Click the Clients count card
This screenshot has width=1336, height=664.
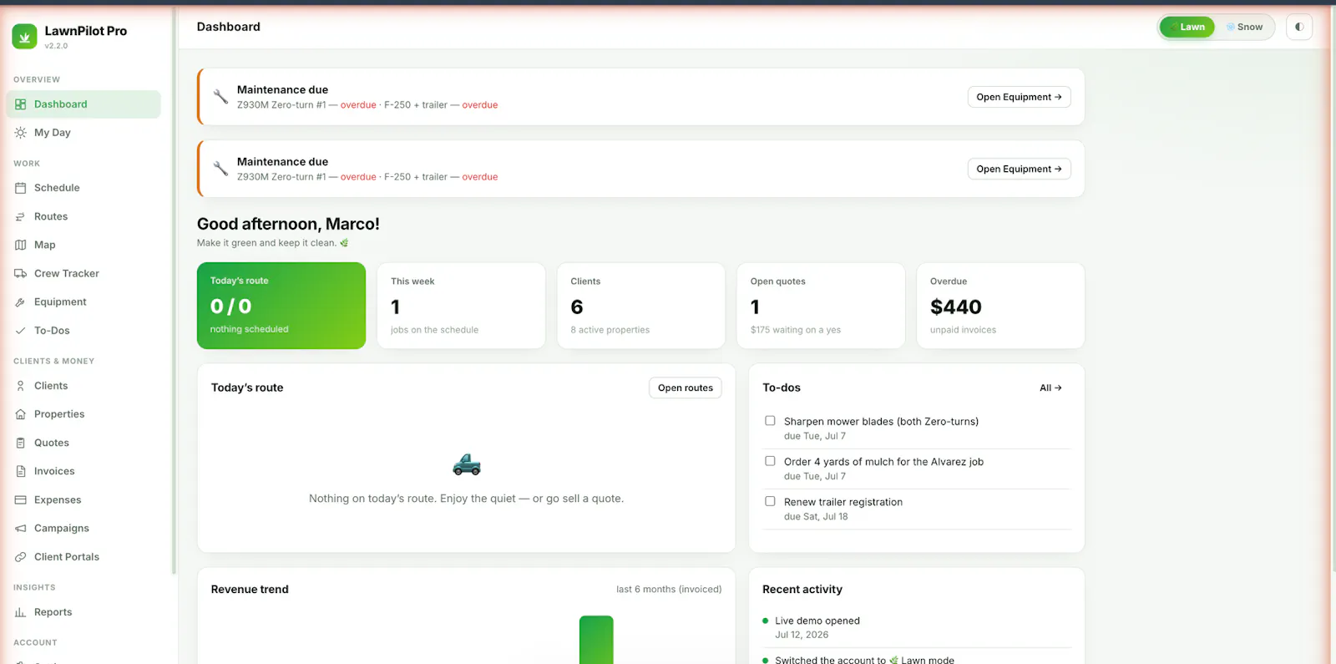click(x=641, y=306)
